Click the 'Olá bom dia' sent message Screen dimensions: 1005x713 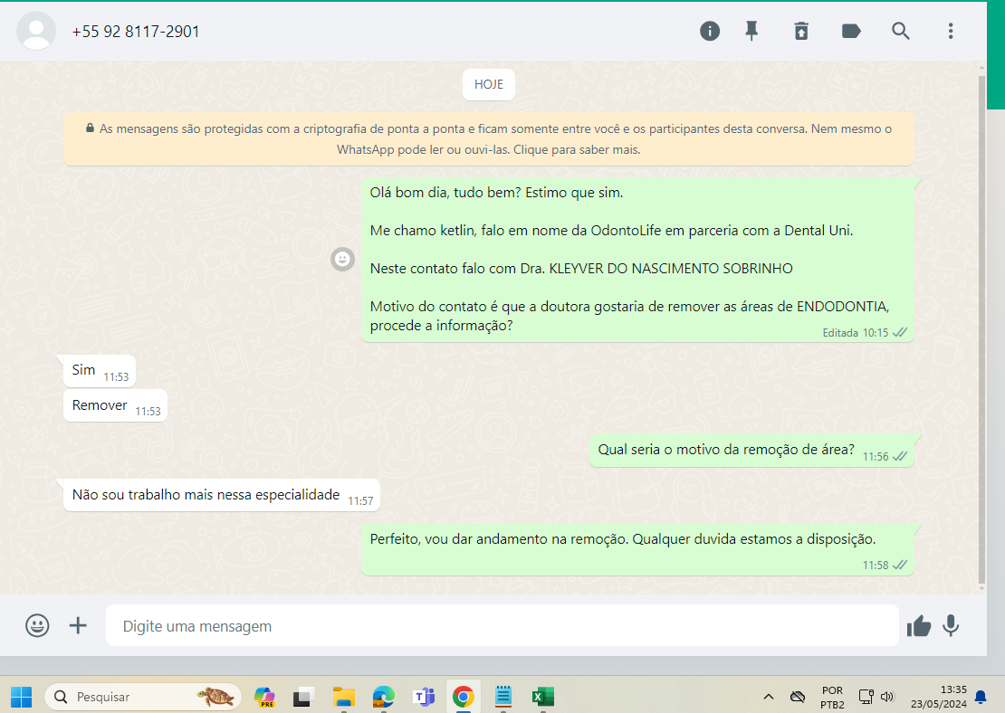click(637, 260)
